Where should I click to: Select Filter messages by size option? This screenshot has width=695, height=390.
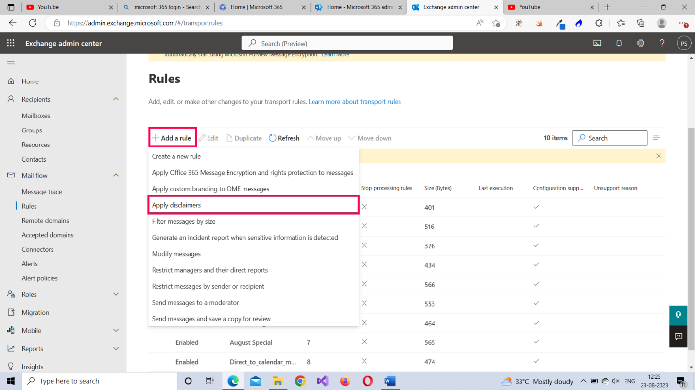pos(184,221)
